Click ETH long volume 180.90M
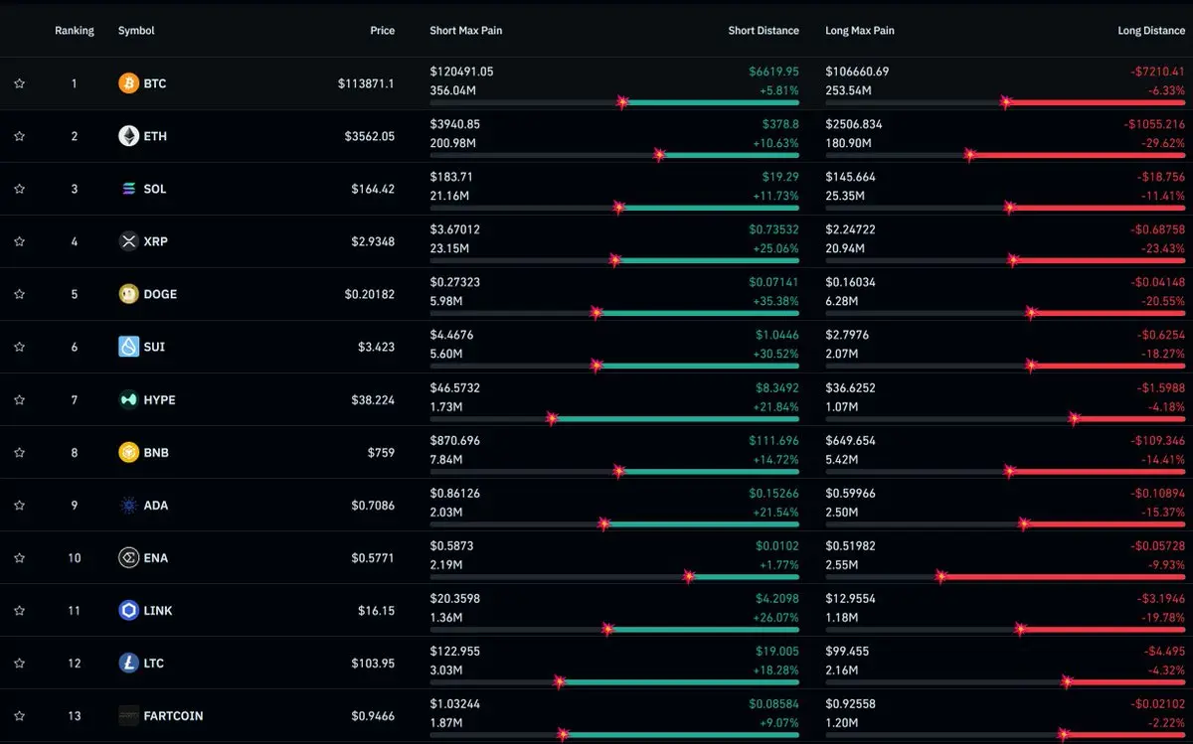The image size is (1193, 744). click(848, 143)
